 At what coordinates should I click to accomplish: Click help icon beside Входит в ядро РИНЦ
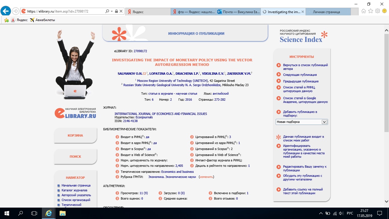pyautogui.click(x=117, y=143)
